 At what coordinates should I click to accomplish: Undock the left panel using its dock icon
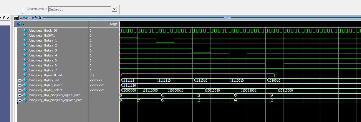[4, 18]
